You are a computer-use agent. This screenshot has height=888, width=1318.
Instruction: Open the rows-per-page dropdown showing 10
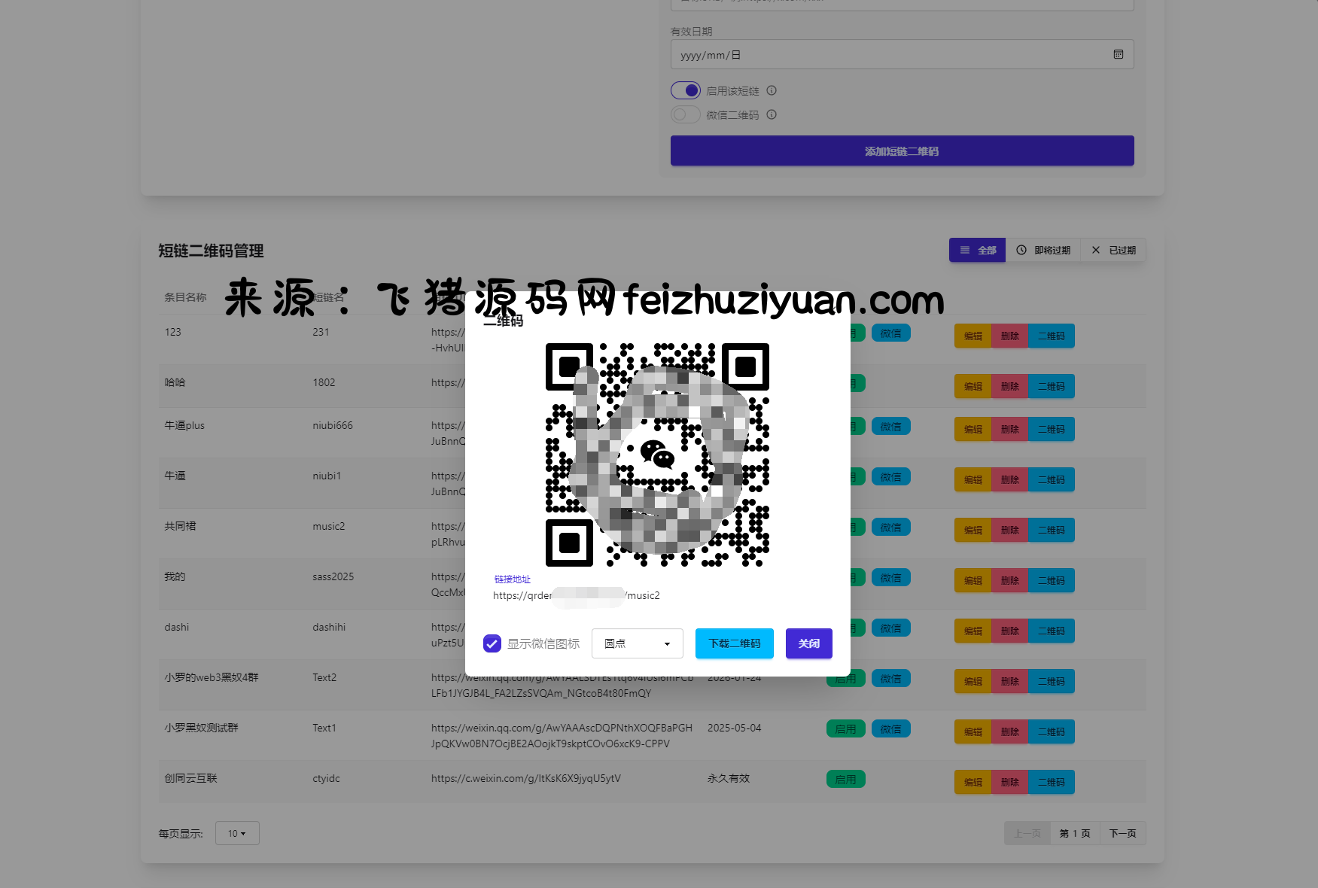click(237, 833)
